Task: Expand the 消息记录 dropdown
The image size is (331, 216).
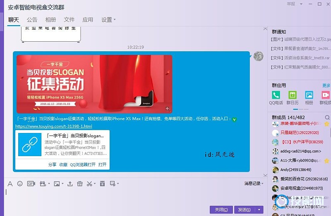Action: 254,183
